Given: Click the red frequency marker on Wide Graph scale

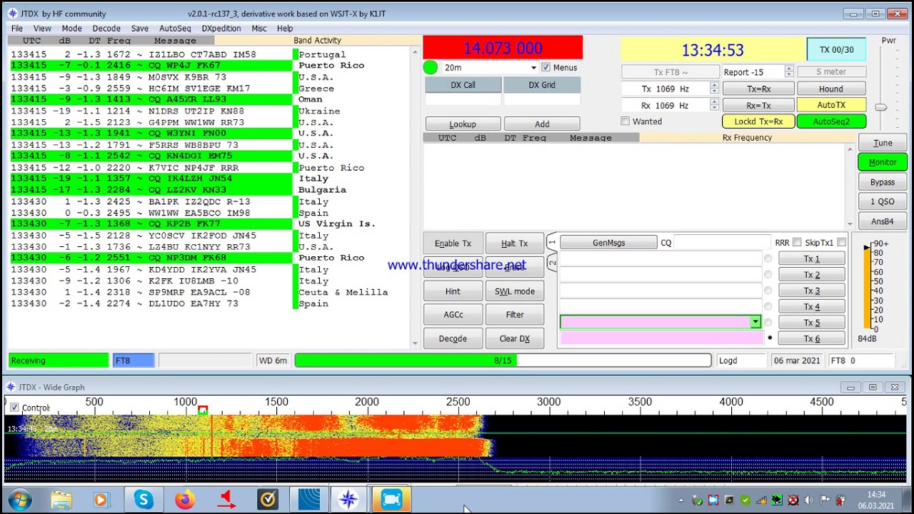Looking at the screenshot, I should click(203, 410).
